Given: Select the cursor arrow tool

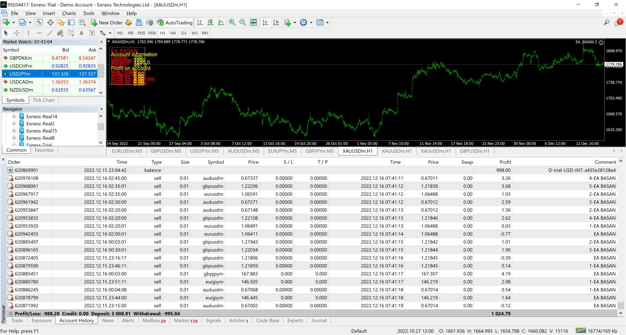Looking at the screenshot, I should [x=6, y=33].
